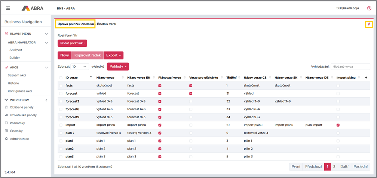
Task: Collapse the Akce section chevron
Action: pos(46,68)
